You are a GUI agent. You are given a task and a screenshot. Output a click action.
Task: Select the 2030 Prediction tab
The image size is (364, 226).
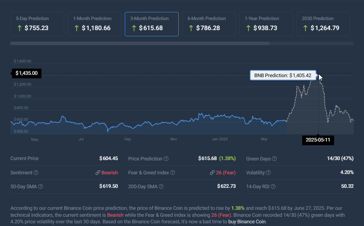pos(323,24)
